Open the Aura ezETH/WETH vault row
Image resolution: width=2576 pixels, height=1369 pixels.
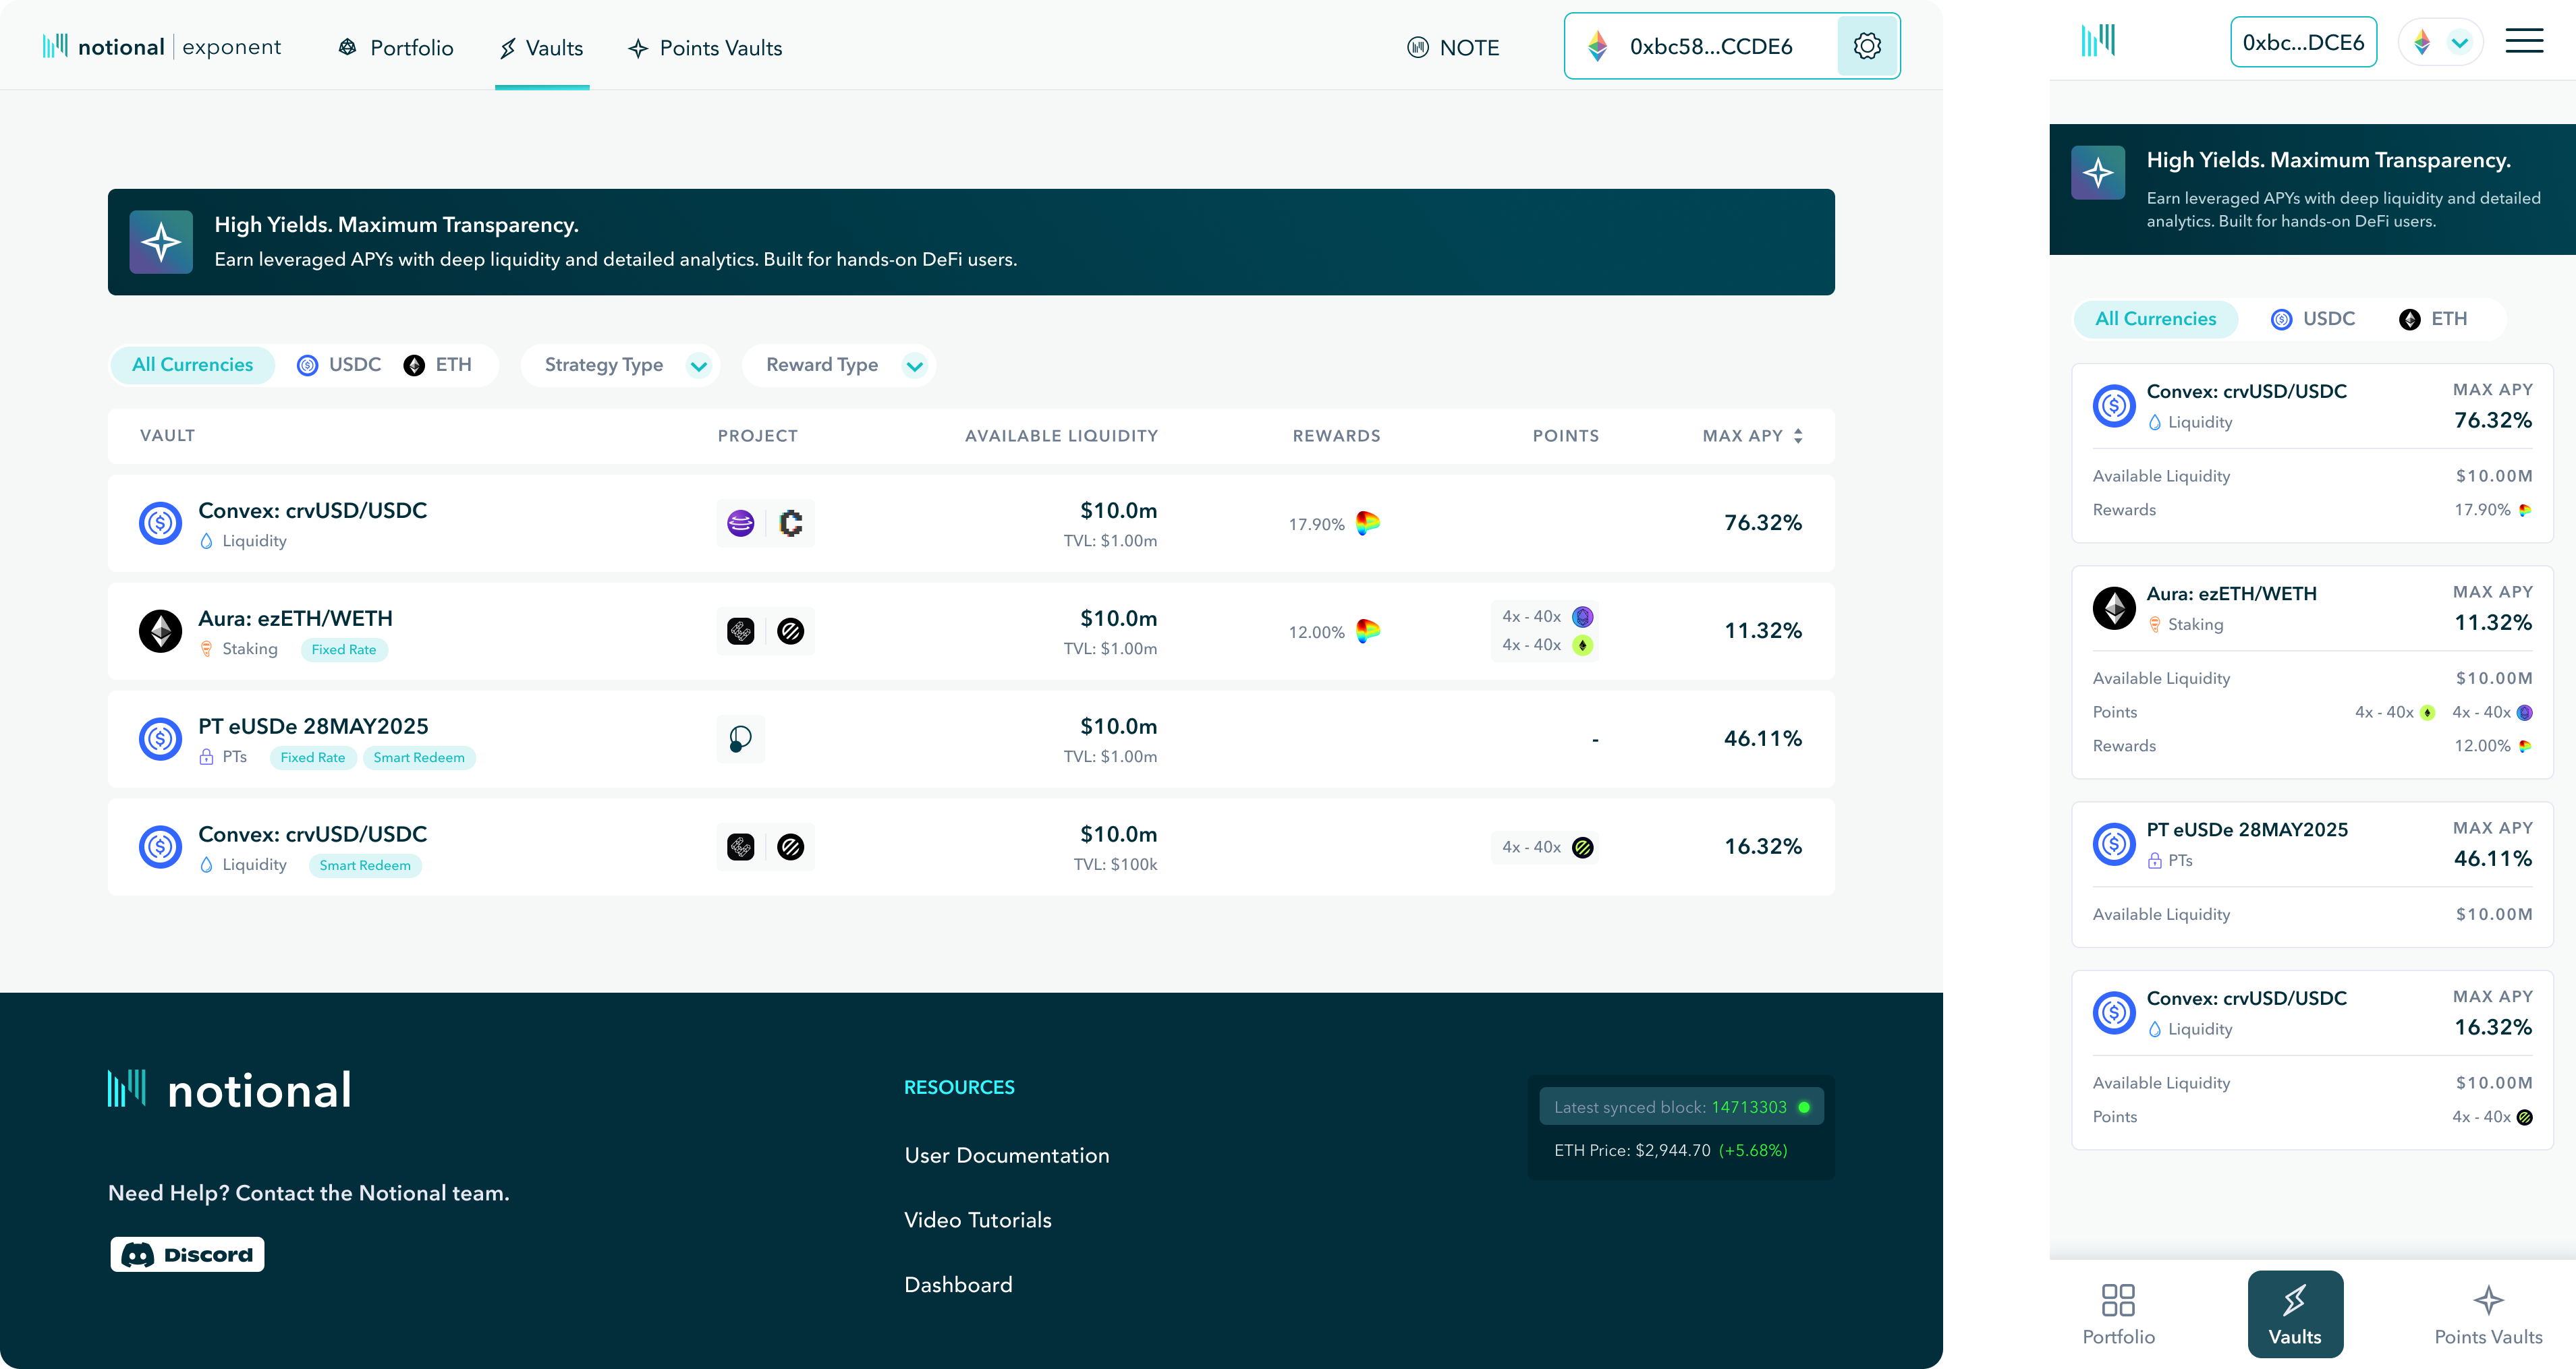click(x=295, y=620)
